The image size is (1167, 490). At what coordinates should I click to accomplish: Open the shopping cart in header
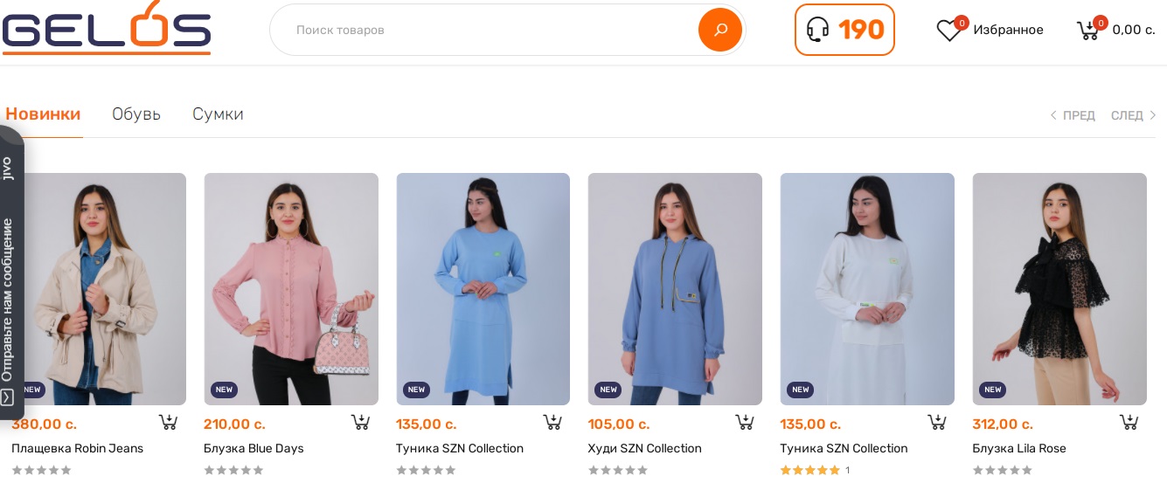coord(1088,31)
